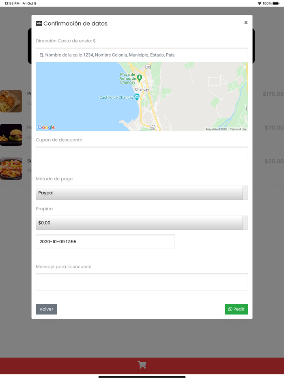Tap the Wi-Fi icon in the status bar
Viewport: 284px width, 380px height.
259,3
